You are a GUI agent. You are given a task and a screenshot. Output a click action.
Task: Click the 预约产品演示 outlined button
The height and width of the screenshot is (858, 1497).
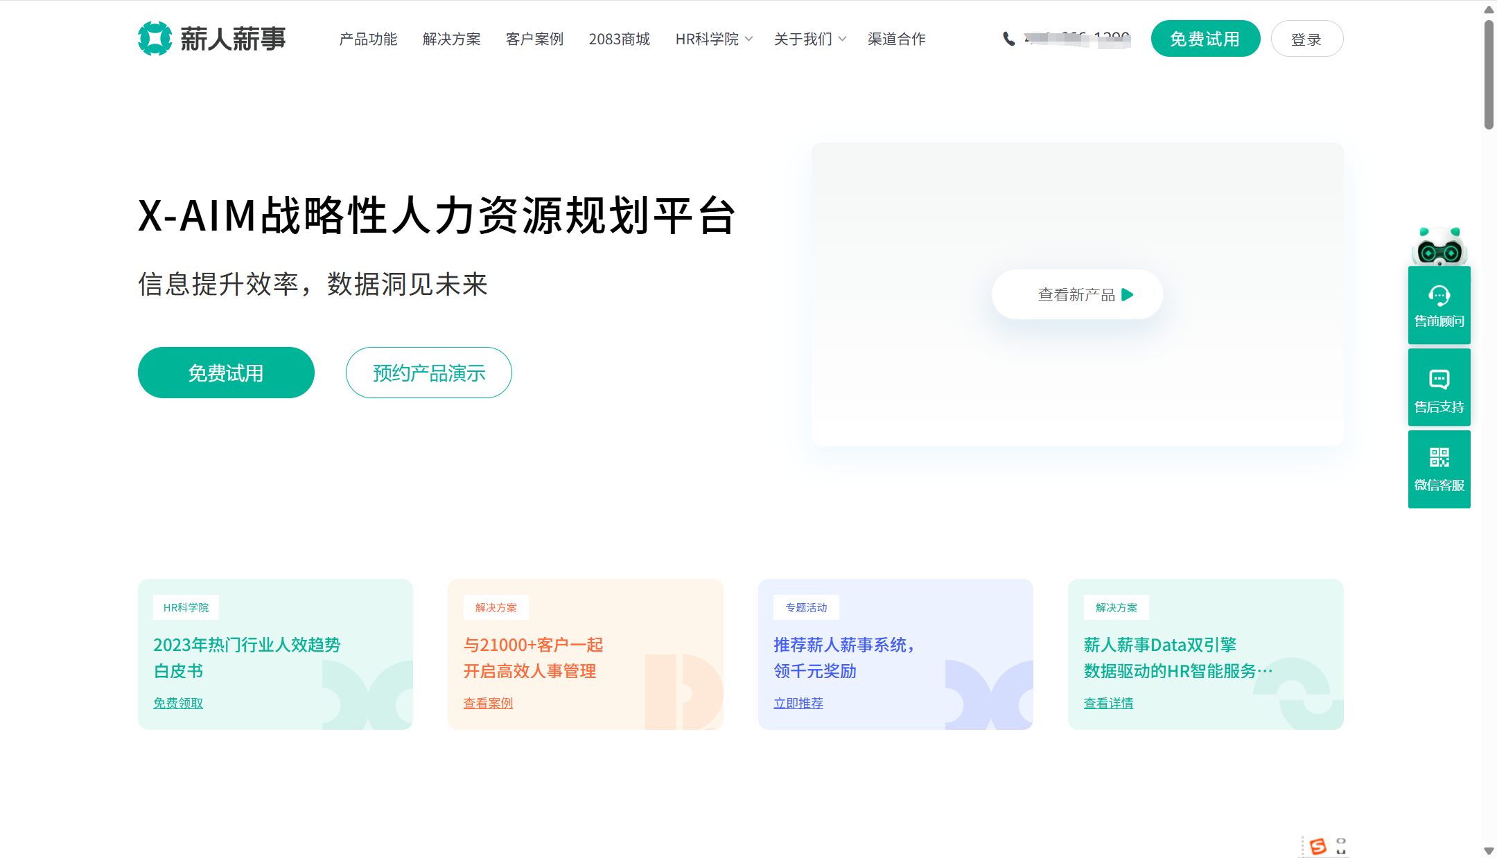point(428,373)
